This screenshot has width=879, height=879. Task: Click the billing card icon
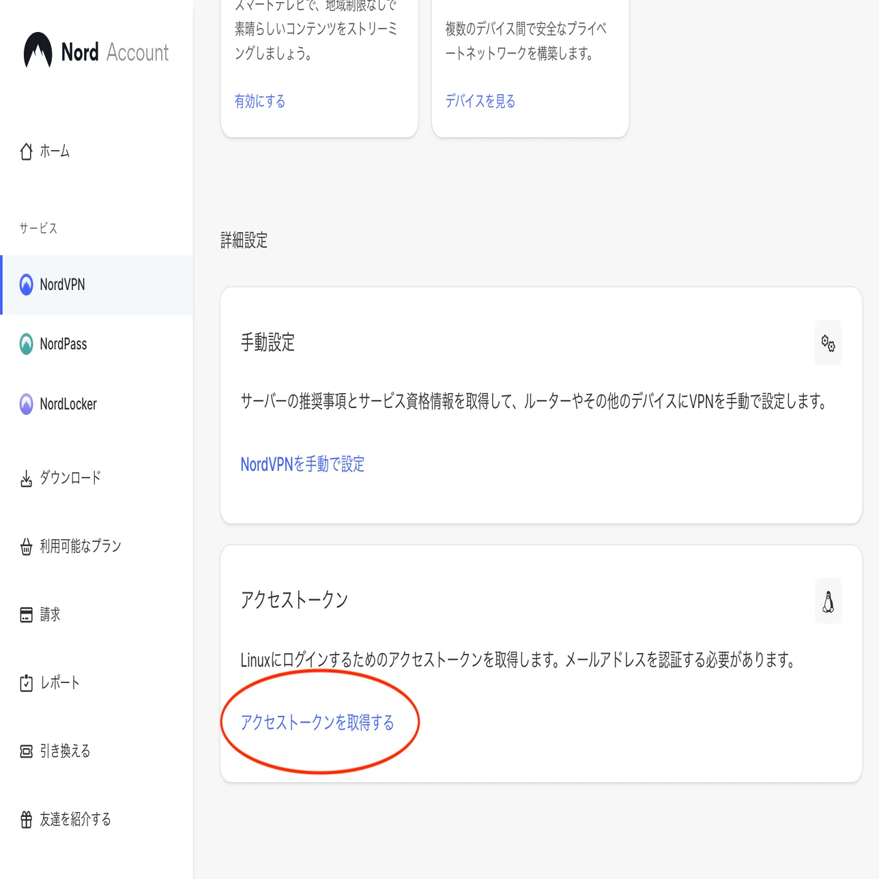click(x=26, y=615)
